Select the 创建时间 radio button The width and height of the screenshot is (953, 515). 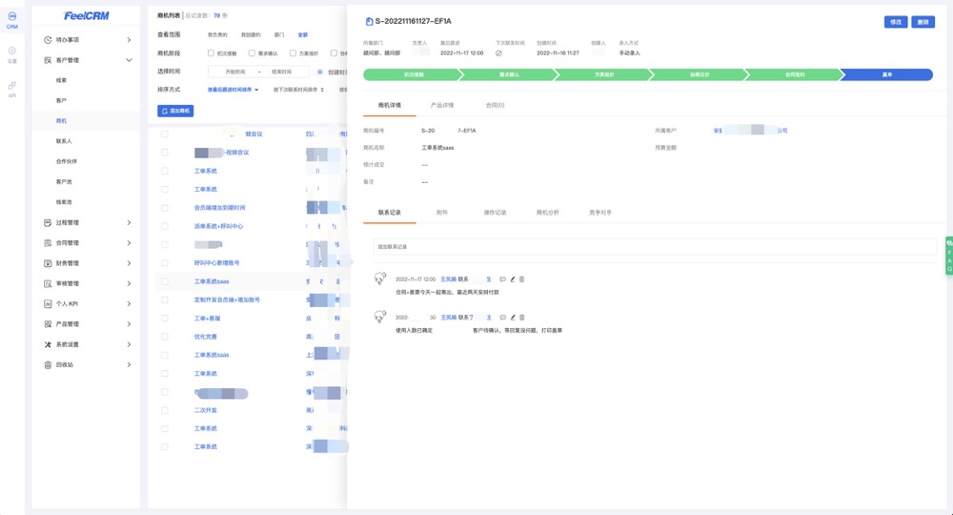coord(319,72)
